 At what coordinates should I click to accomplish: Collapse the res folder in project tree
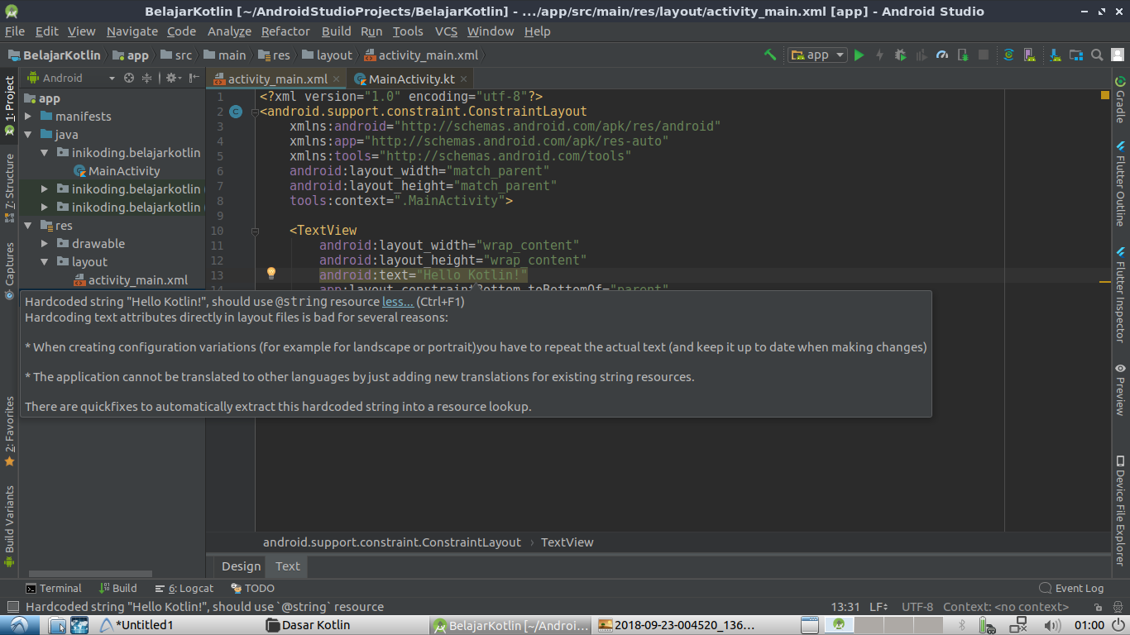pyautogui.click(x=27, y=225)
